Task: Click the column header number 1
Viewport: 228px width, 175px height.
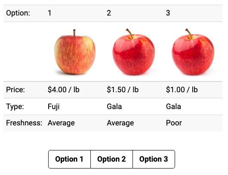Action: [49, 13]
